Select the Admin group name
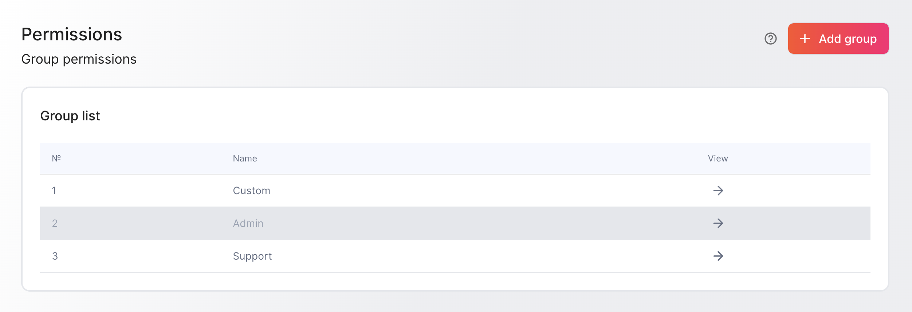912x312 pixels. (248, 223)
